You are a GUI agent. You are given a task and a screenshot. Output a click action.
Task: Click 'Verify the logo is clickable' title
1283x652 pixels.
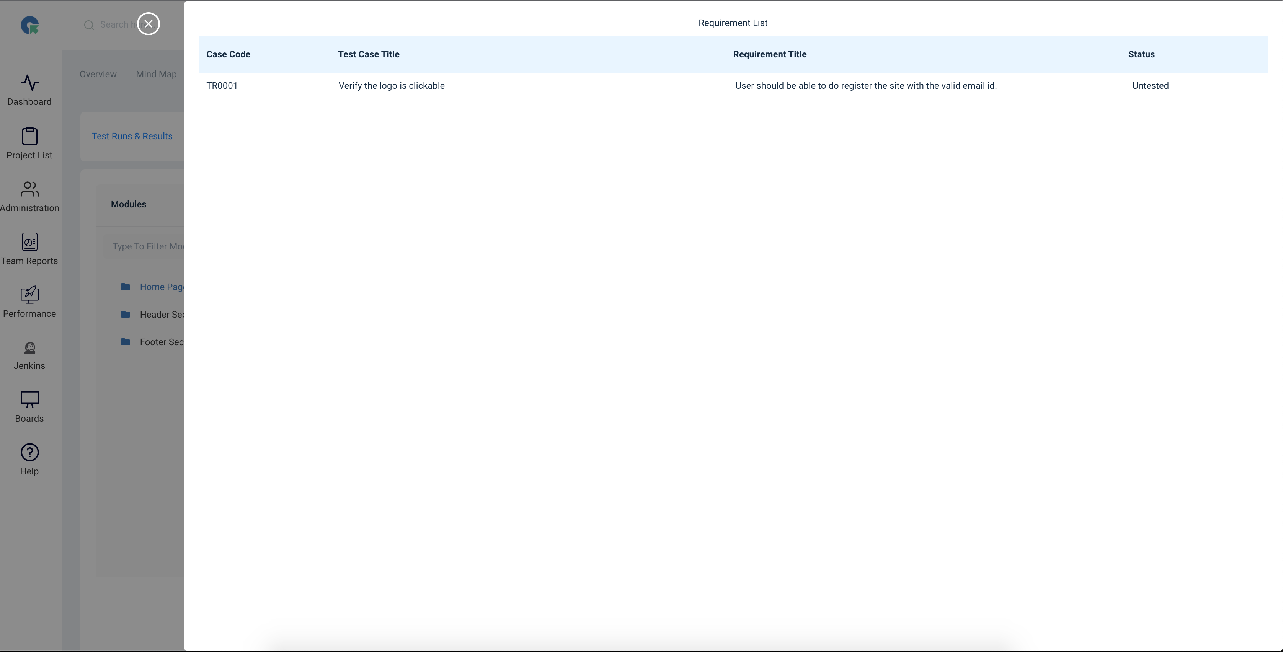click(392, 86)
